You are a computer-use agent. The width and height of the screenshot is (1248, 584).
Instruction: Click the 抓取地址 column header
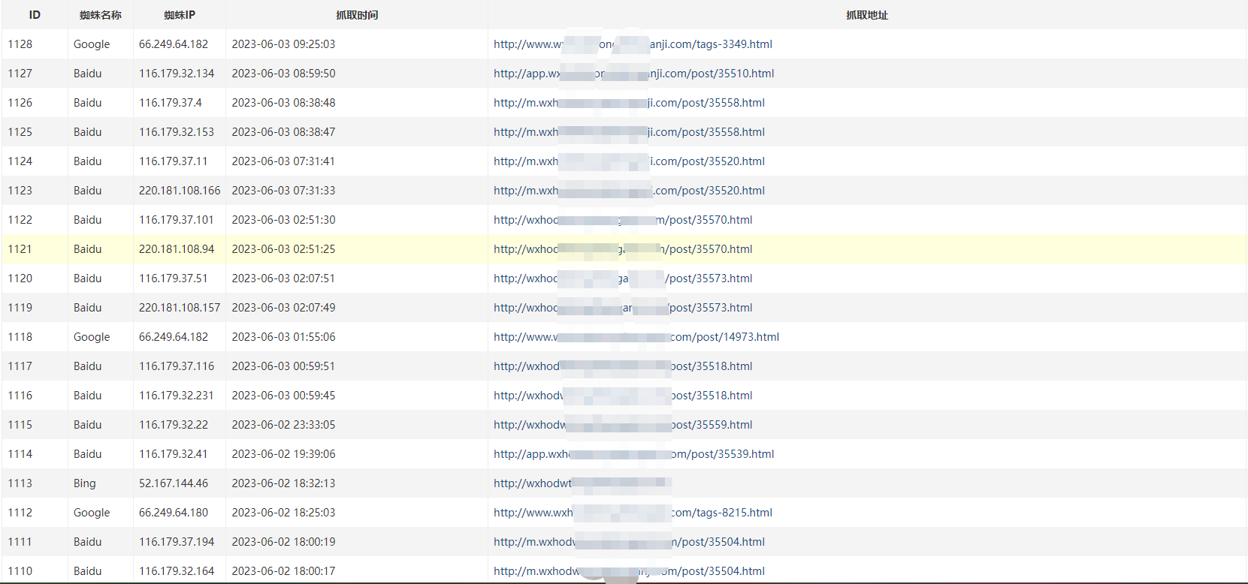866,15
